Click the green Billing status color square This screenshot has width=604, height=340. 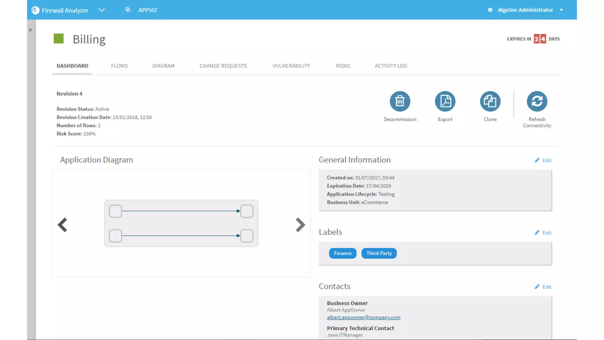click(x=59, y=39)
